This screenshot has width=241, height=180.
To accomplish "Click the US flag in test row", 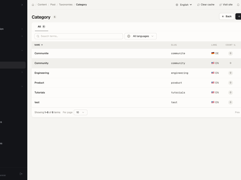I will tap(213, 102).
